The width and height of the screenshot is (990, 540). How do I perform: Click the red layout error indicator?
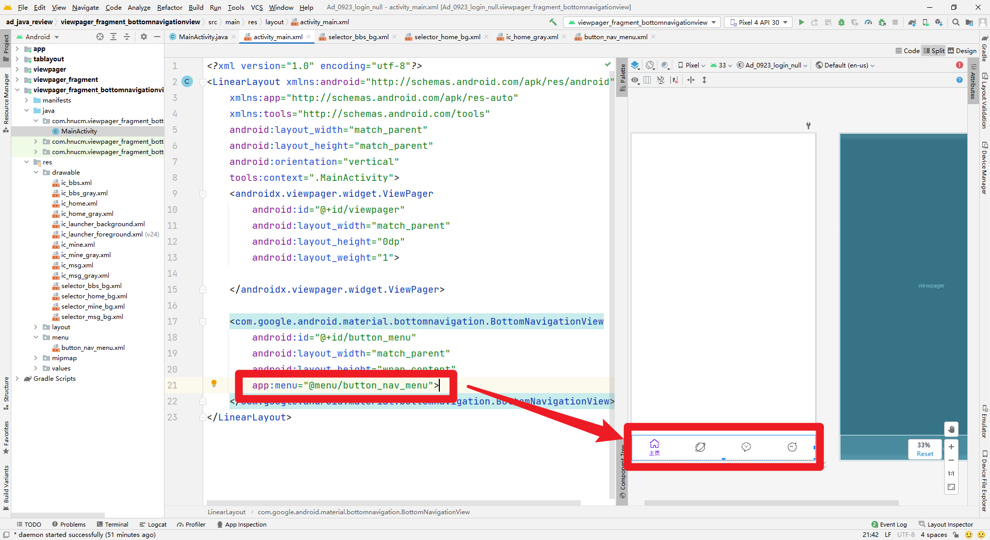click(x=960, y=65)
